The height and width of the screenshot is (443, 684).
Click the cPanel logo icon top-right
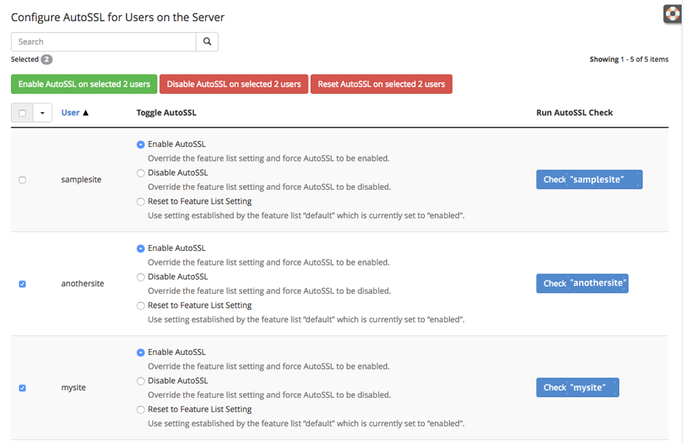pos(672,13)
